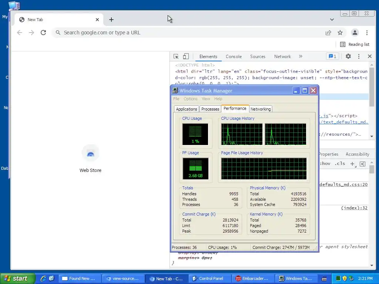Viewport: 379px width, 284px height.
Task: Switch to Networking tab
Action: click(261, 109)
